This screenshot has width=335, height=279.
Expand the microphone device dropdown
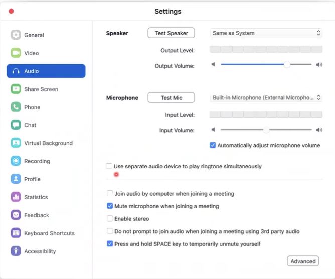click(x=266, y=98)
